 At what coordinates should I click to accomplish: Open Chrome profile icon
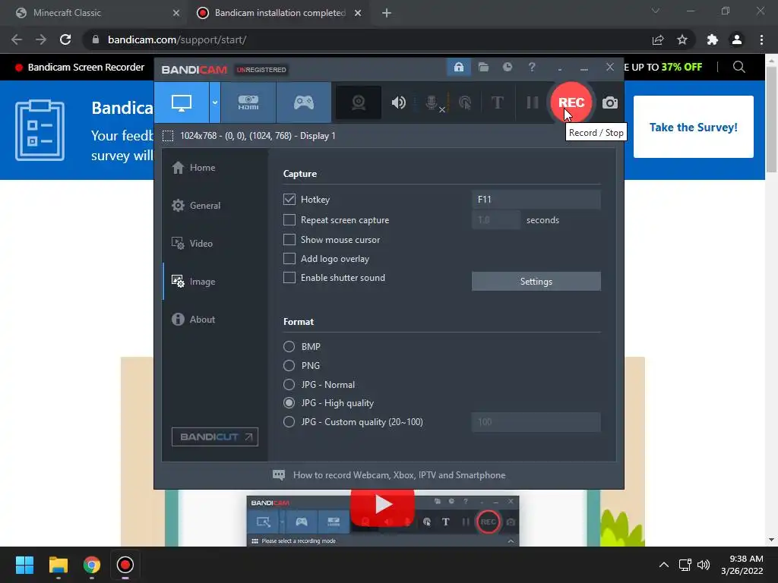click(x=737, y=39)
